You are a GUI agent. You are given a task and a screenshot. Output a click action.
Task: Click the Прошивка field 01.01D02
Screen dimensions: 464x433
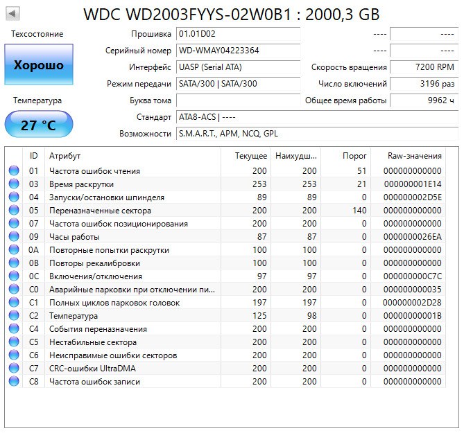tap(238, 34)
